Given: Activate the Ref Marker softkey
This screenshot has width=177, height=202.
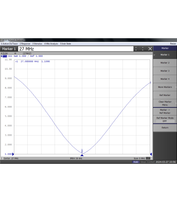Looking at the screenshot, I should pyautogui.click(x=165, y=95).
